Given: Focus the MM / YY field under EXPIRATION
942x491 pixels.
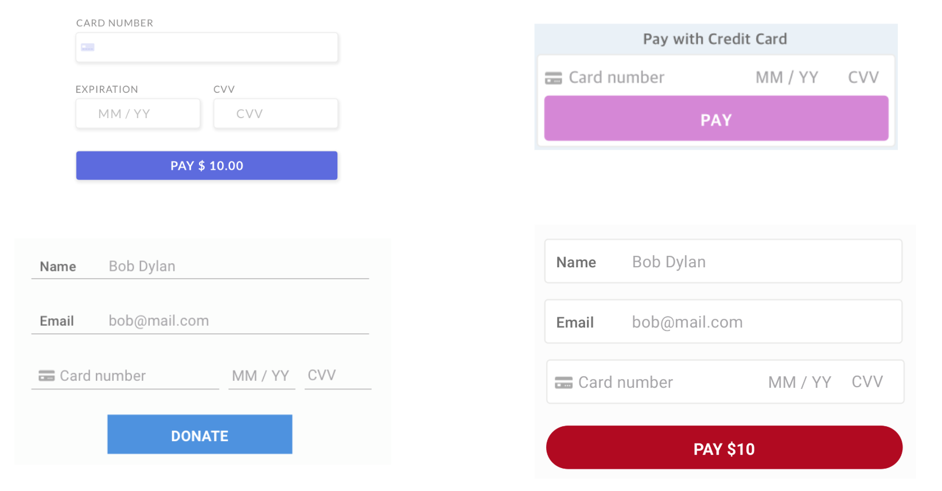Looking at the screenshot, I should [x=138, y=114].
